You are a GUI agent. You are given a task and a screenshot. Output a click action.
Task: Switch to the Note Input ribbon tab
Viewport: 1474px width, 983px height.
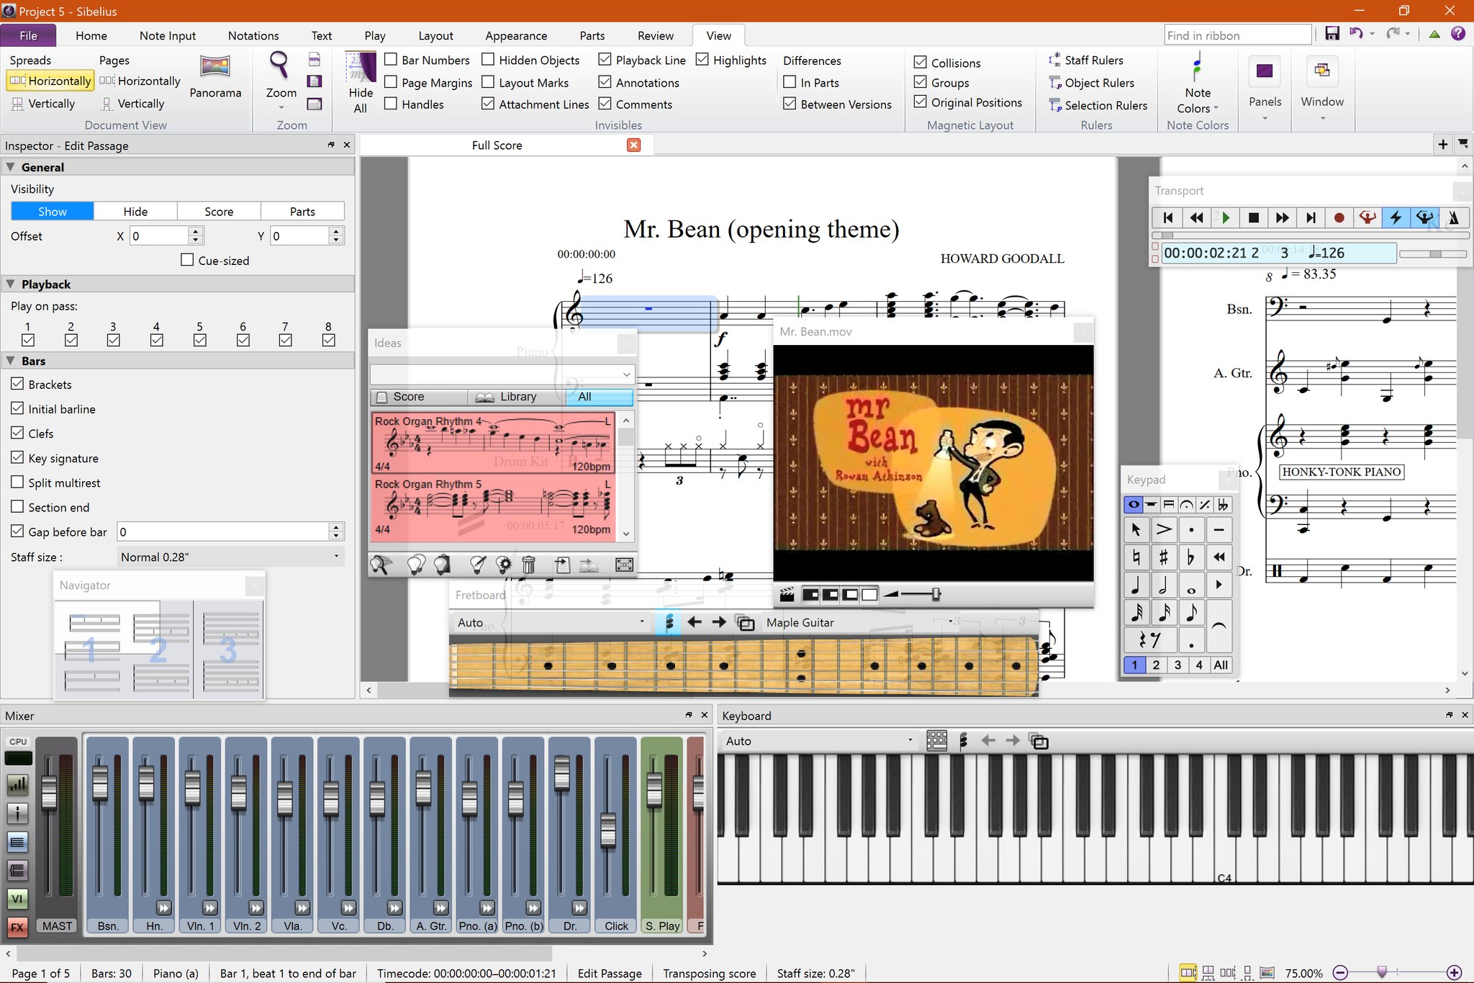[167, 35]
